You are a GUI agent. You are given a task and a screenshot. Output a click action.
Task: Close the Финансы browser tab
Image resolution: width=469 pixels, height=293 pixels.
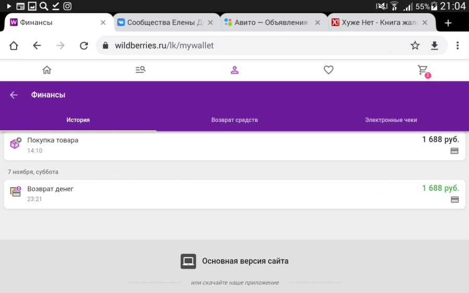(x=103, y=22)
